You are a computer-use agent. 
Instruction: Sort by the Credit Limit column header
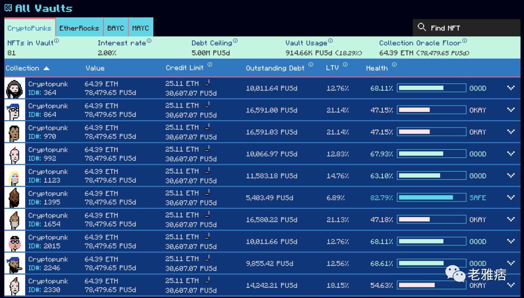pyautogui.click(x=184, y=68)
